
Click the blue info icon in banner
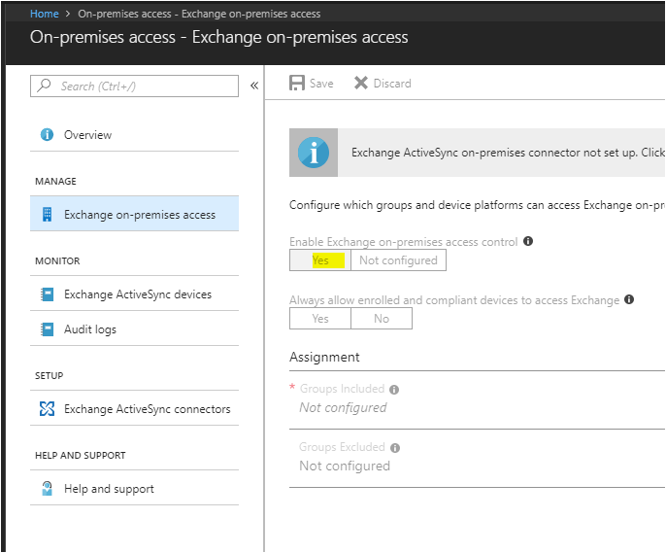(x=314, y=153)
